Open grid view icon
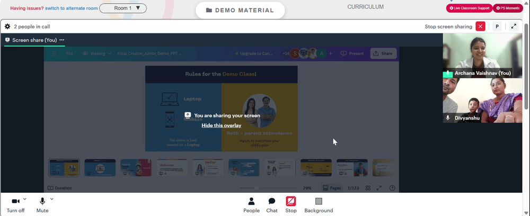This screenshot has height=216, width=530. pyautogui.click(x=368, y=188)
